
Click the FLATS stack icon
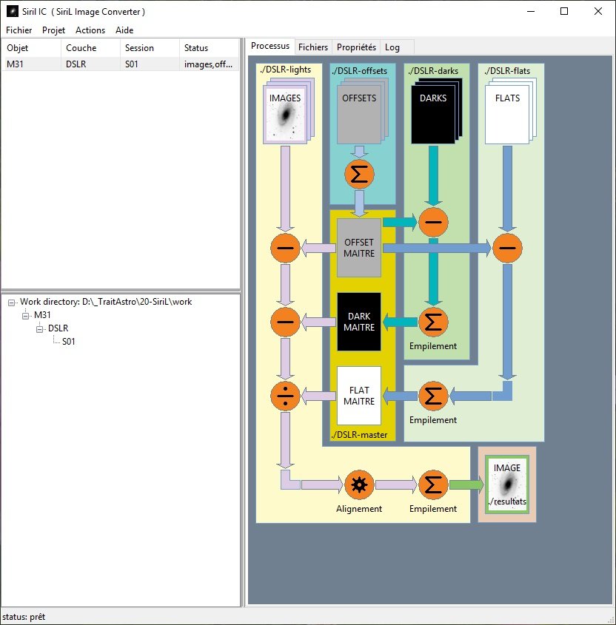pos(510,111)
